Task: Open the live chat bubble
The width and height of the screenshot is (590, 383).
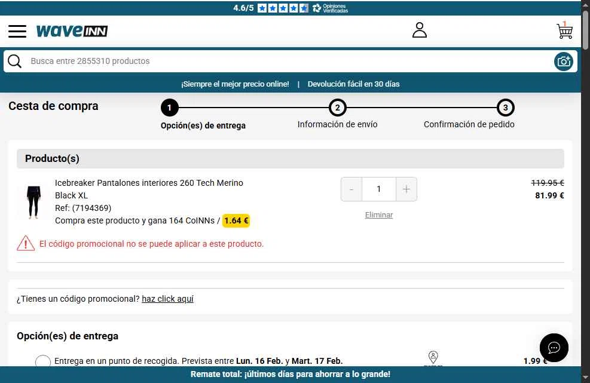Action: 554,347
